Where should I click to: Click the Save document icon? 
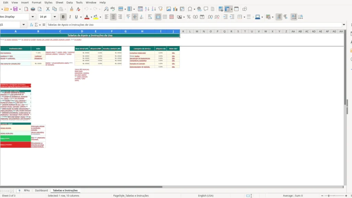(15, 9)
